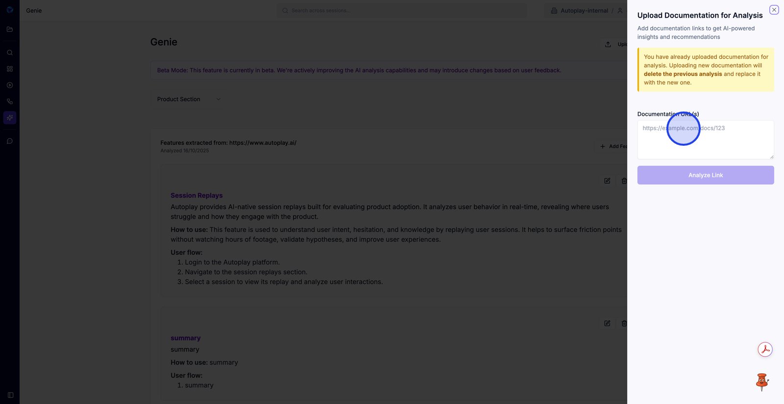Click the Analyze Link button

(x=706, y=175)
